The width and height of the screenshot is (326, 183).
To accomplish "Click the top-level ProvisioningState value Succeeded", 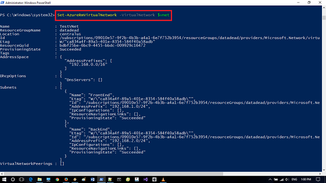I will coord(70,49).
